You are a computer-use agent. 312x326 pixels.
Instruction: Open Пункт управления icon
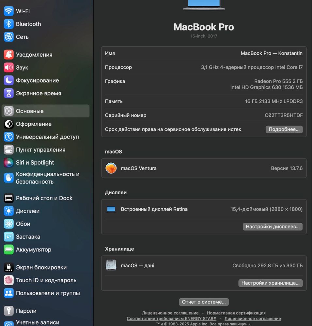point(8,150)
